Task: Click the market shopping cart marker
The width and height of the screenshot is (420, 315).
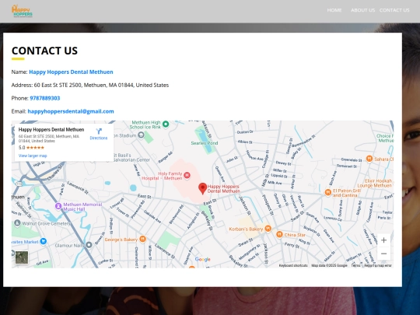Action: (43, 241)
